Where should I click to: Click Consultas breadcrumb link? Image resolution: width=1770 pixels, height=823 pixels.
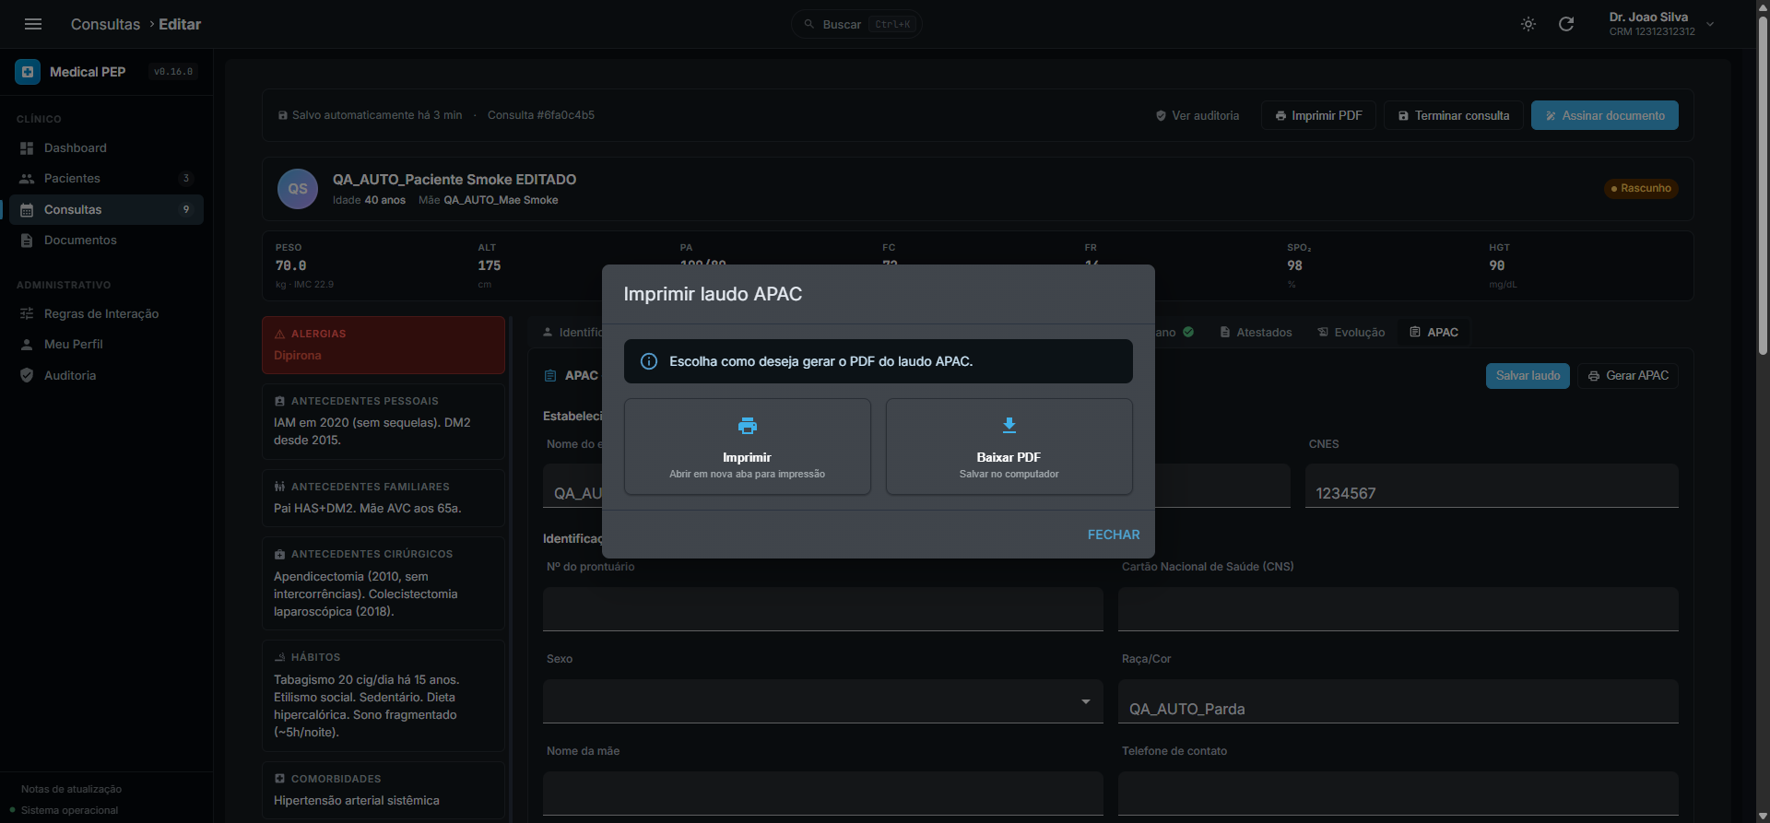(105, 24)
